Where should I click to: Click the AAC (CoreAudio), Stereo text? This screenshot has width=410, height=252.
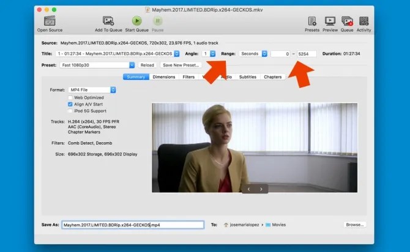tap(92, 127)
